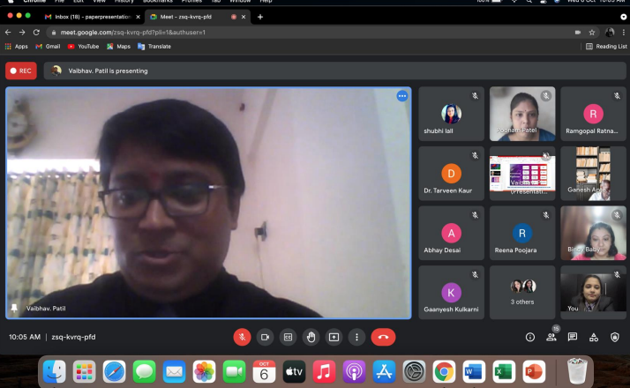Turn on closed captions
The height and width of the screenshot is (388, 630).
(288, 338)
